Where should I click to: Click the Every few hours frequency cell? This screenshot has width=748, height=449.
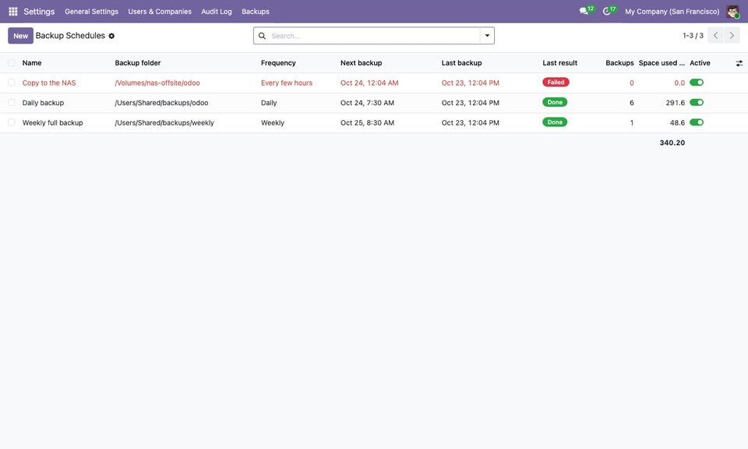(287, 83)
